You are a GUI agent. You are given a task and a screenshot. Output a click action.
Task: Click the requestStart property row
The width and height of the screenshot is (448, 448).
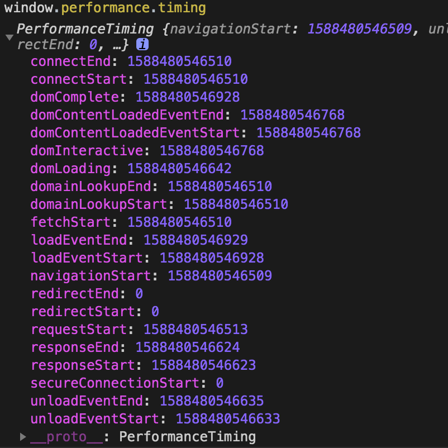[x=139, y=330]
